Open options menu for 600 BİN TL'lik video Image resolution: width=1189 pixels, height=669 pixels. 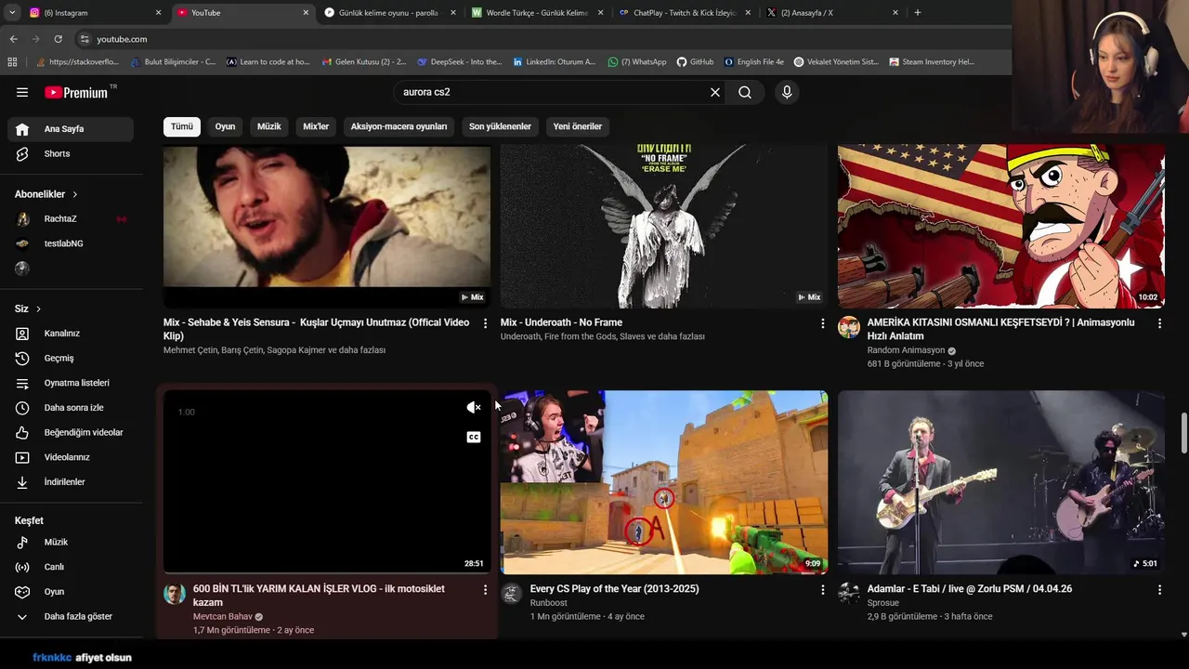coord(485,589)
